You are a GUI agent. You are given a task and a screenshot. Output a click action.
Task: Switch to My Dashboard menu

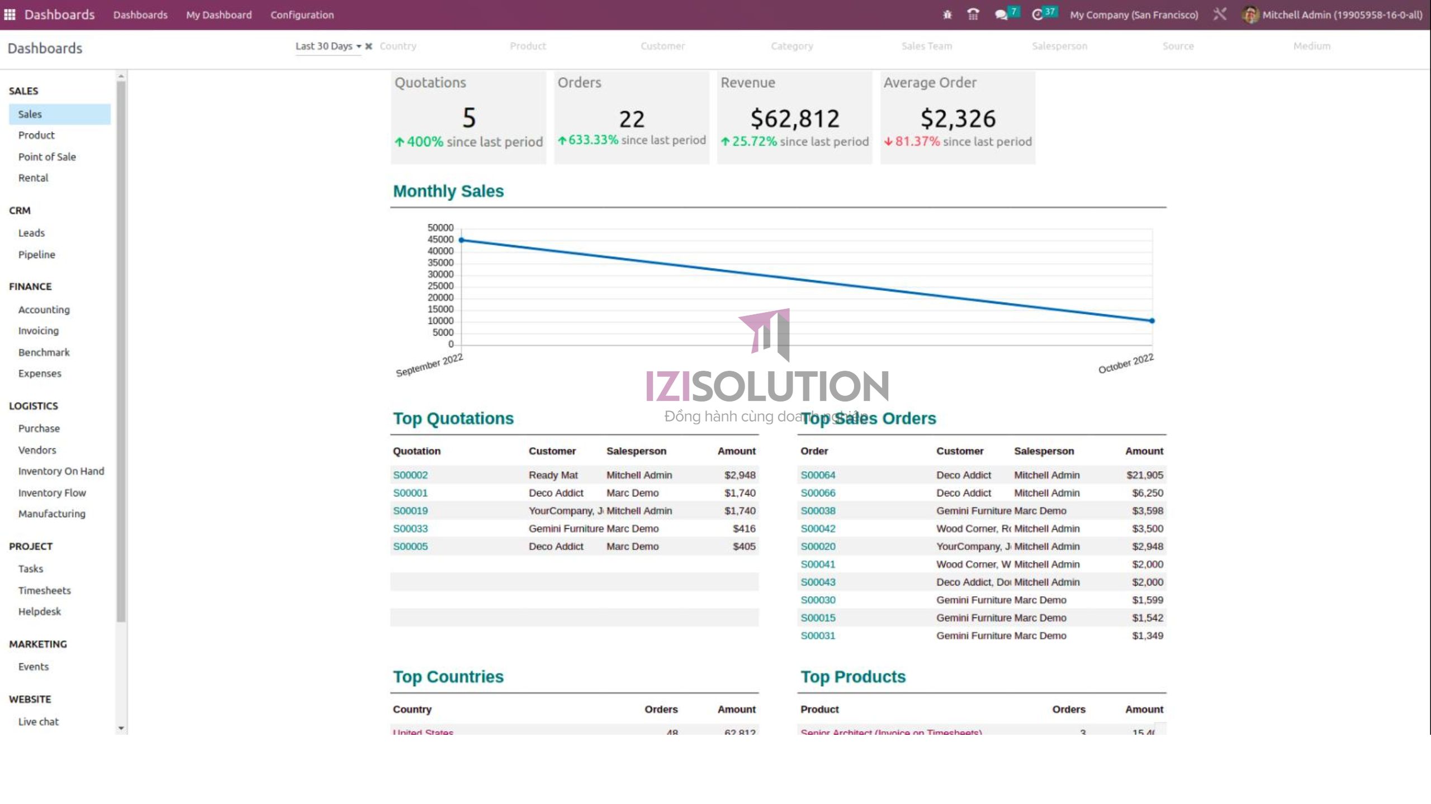click(x=219, y=15)
